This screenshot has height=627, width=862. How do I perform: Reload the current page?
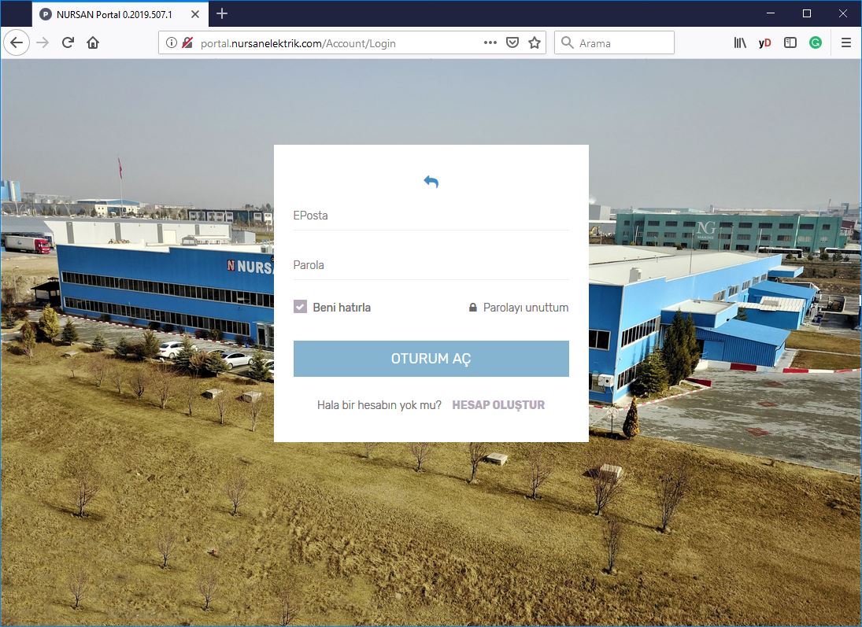click(68, 43)
